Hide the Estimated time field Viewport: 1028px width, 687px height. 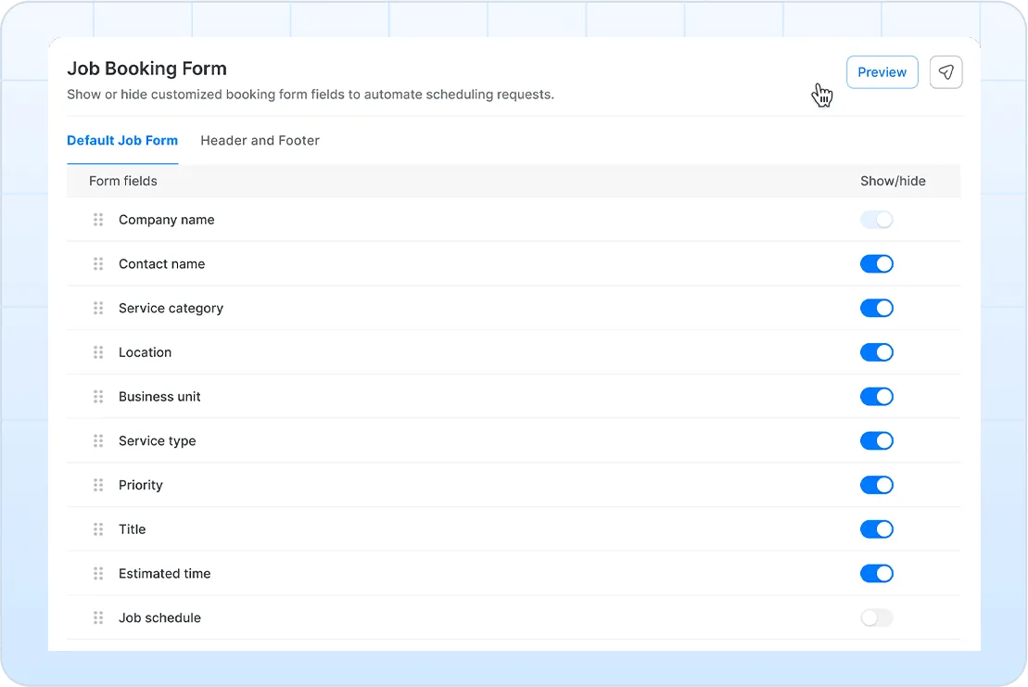click(877, 574)
